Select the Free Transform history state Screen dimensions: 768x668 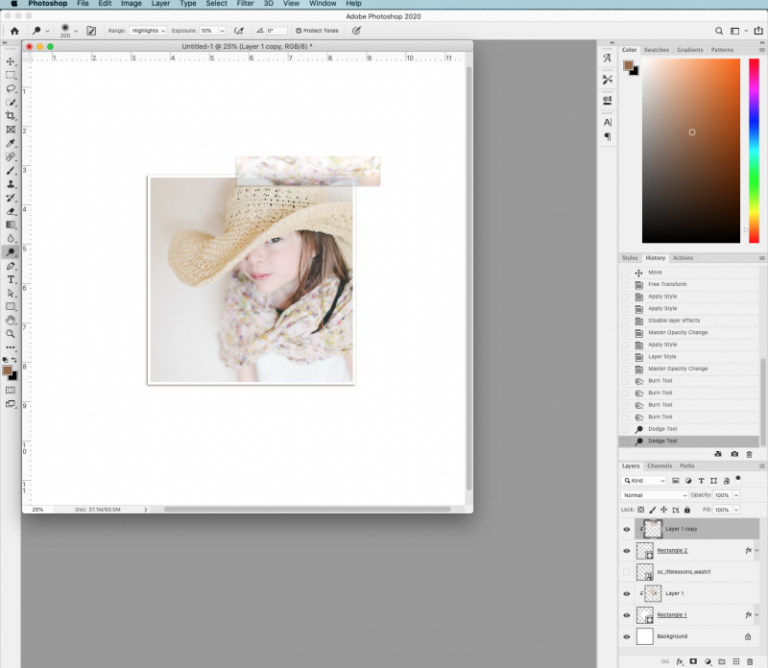pos(688,284)
